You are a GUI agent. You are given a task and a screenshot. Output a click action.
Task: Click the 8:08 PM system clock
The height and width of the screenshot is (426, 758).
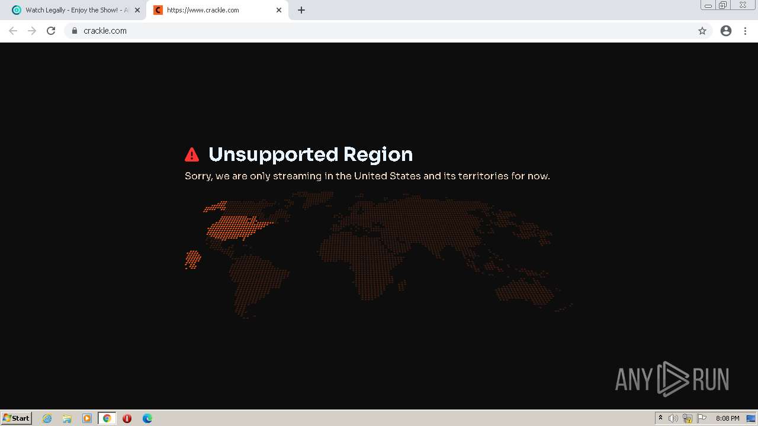[x=727, y=418]
